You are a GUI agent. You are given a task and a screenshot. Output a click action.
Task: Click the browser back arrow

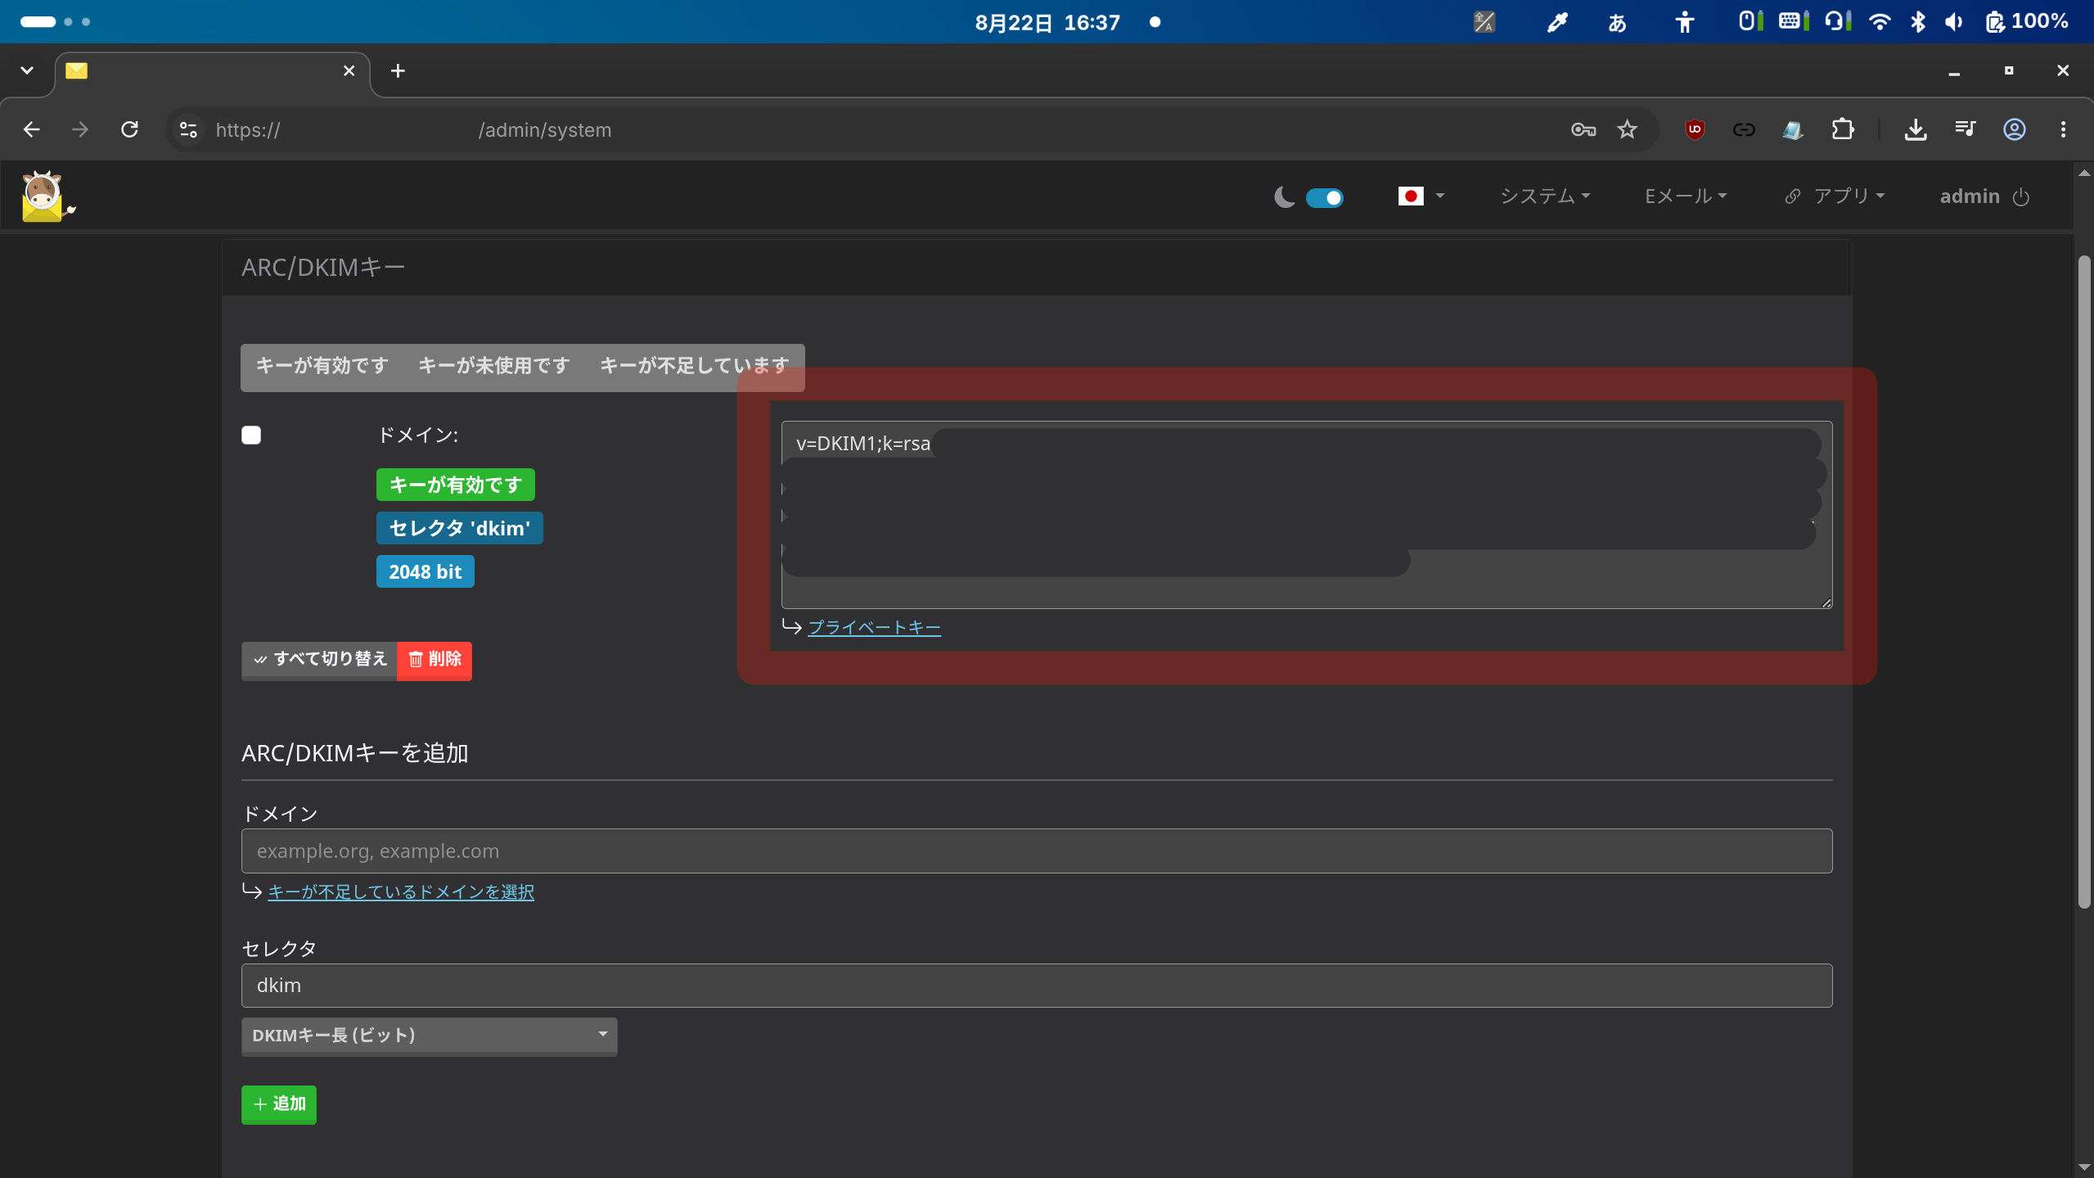(31, 129)
